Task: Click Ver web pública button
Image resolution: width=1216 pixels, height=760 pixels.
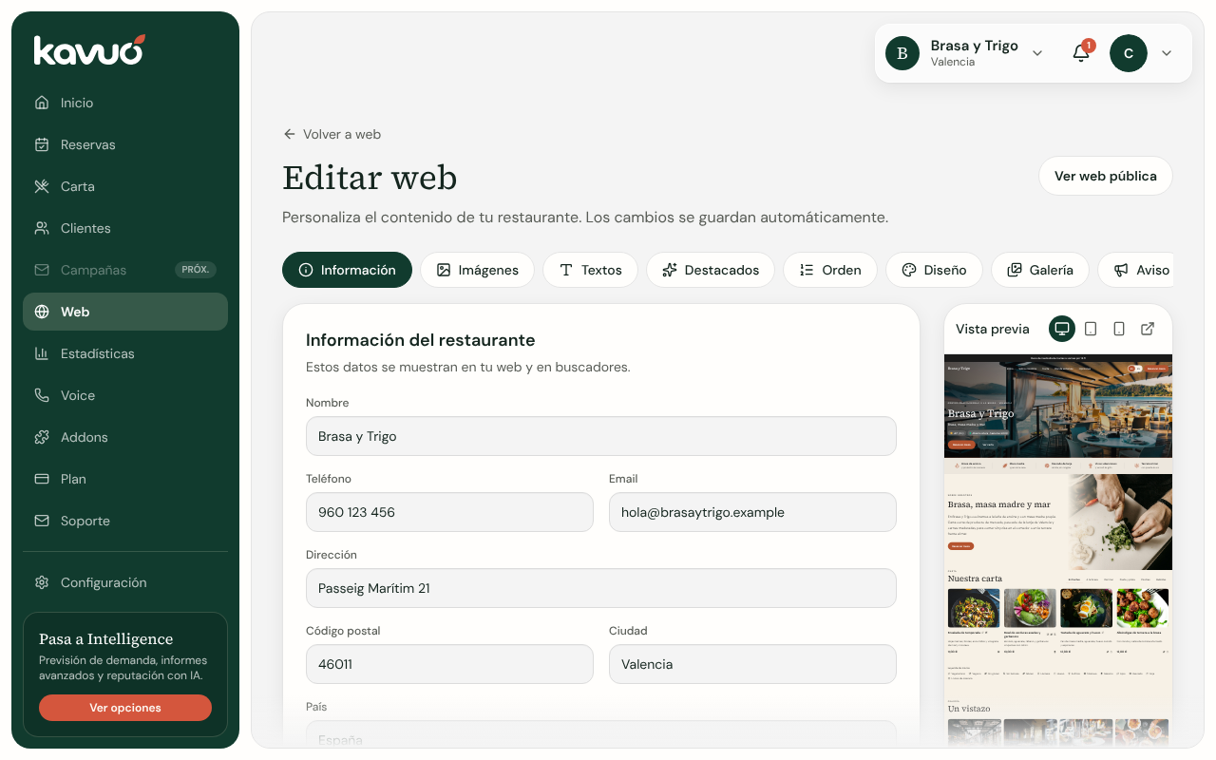Action: coord(1106,176)
